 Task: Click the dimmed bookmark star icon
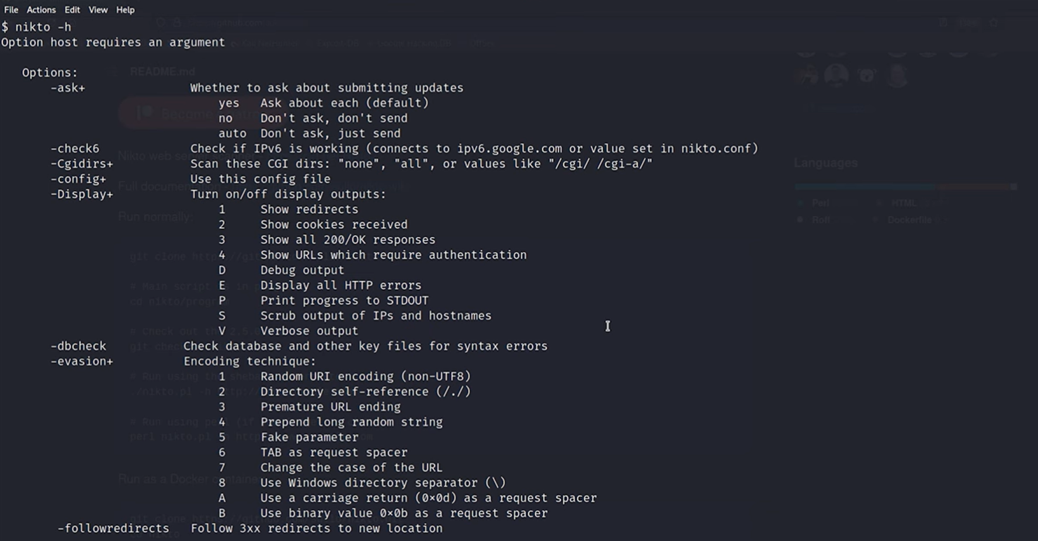(x=994, y=23)
